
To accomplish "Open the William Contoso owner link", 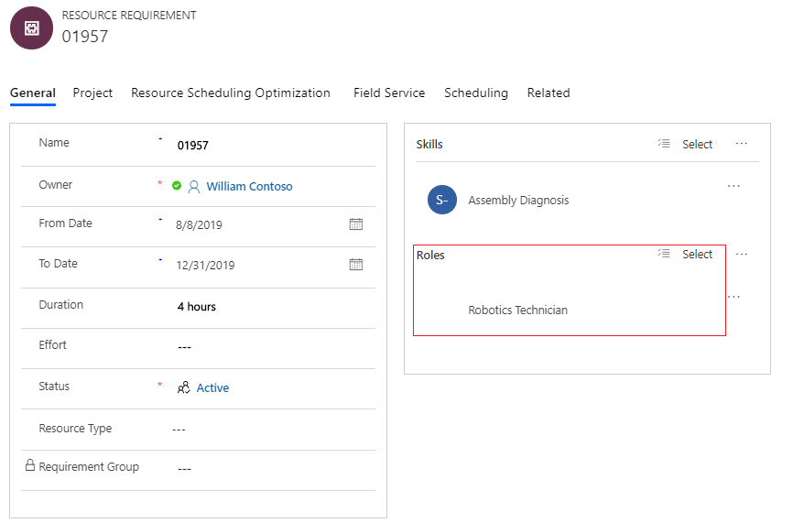I will 249,186.
